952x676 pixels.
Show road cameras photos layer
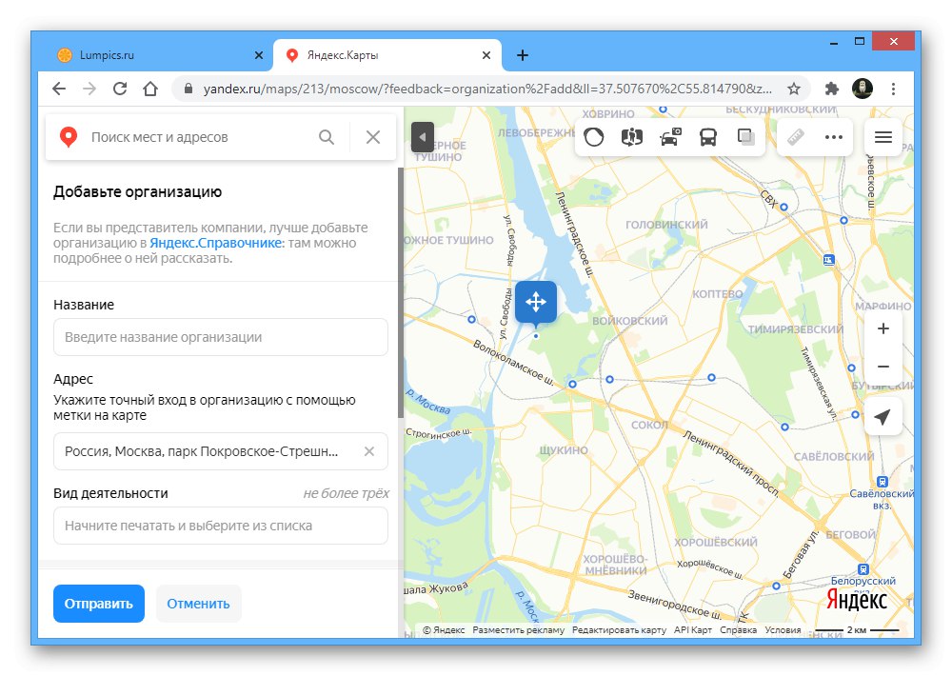(669, 136)
